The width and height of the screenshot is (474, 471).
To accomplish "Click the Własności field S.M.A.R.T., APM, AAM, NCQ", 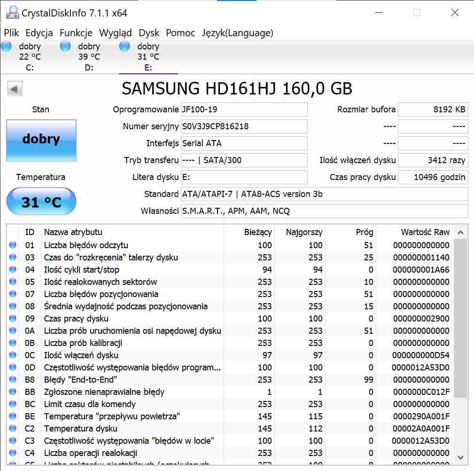I will [324, 211].
